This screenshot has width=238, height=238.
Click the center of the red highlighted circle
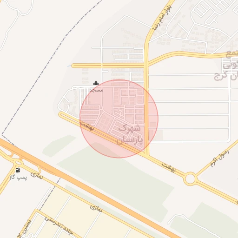coord(119,119)
